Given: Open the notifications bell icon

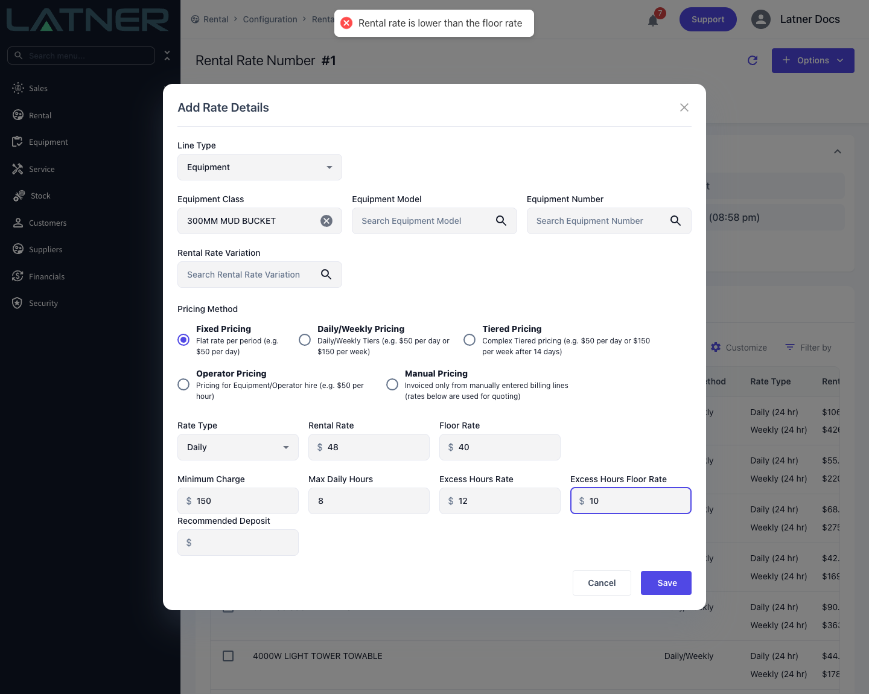Looking at the screenshot, I should click(x=653, y=21).
